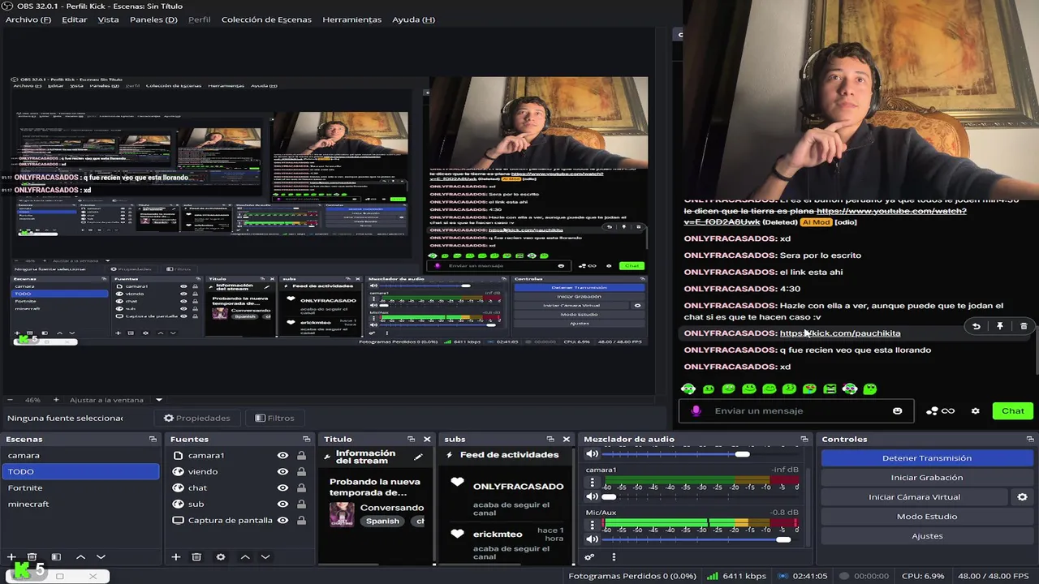Click Iniciar Grabación

(926, 478)
